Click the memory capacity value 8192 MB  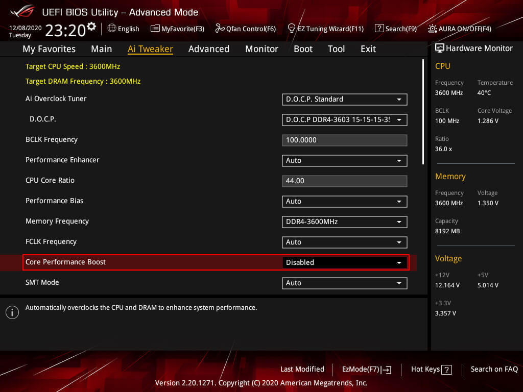447,231
